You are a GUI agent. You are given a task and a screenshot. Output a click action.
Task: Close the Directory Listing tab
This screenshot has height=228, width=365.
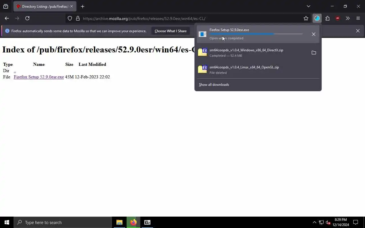point(71,6)
